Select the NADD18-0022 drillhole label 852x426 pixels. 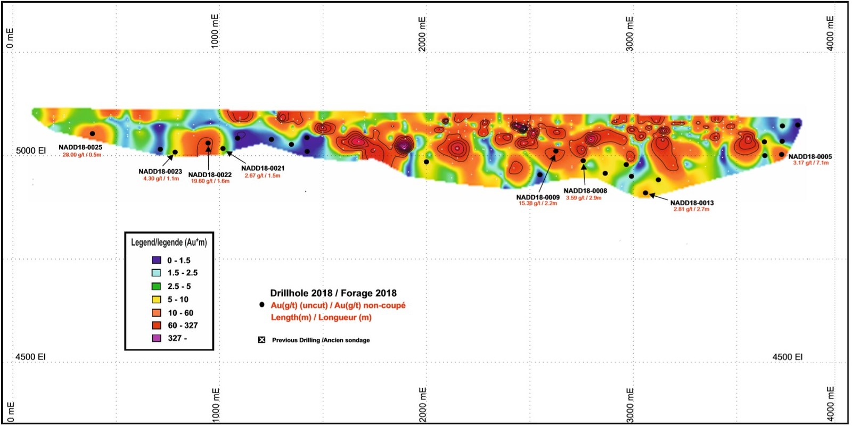pos(210,174)
